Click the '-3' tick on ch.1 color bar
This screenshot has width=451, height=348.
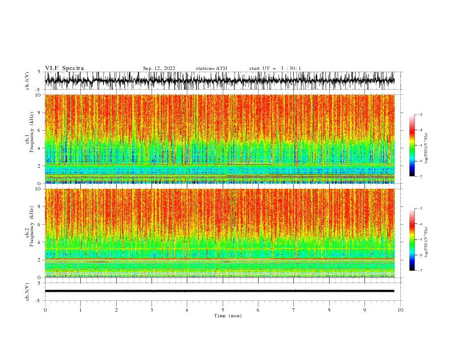pos(420,114)
